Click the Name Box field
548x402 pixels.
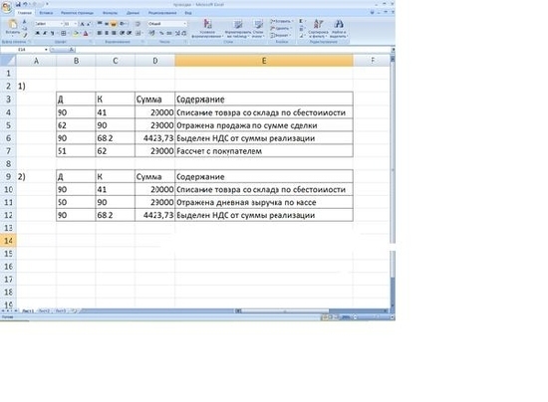[22, 50]
